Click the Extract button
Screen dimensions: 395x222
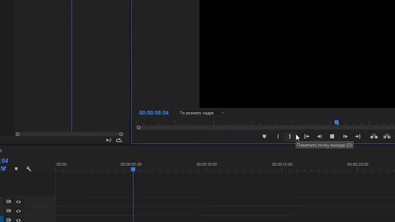pyautogui.click(x=387, y=136)
